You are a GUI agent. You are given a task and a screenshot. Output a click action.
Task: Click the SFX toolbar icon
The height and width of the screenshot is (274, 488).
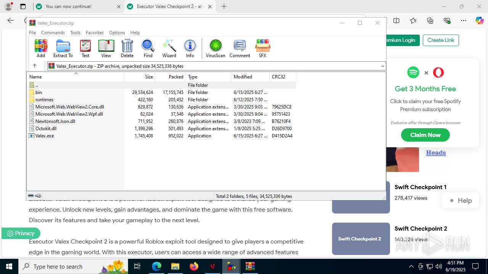click(x=263, y=48)
